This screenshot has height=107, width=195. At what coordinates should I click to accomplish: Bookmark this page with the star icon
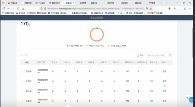[151, 8]
